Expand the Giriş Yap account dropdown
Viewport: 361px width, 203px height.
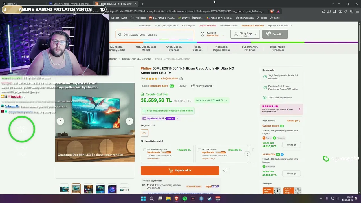click(x=245, y=34)
